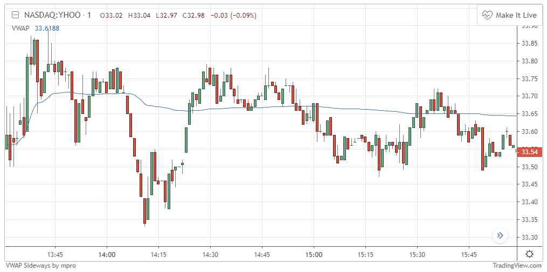Collapse the chart legend toggle
Screen dimensions: 547x272
[x=16, y=16]
